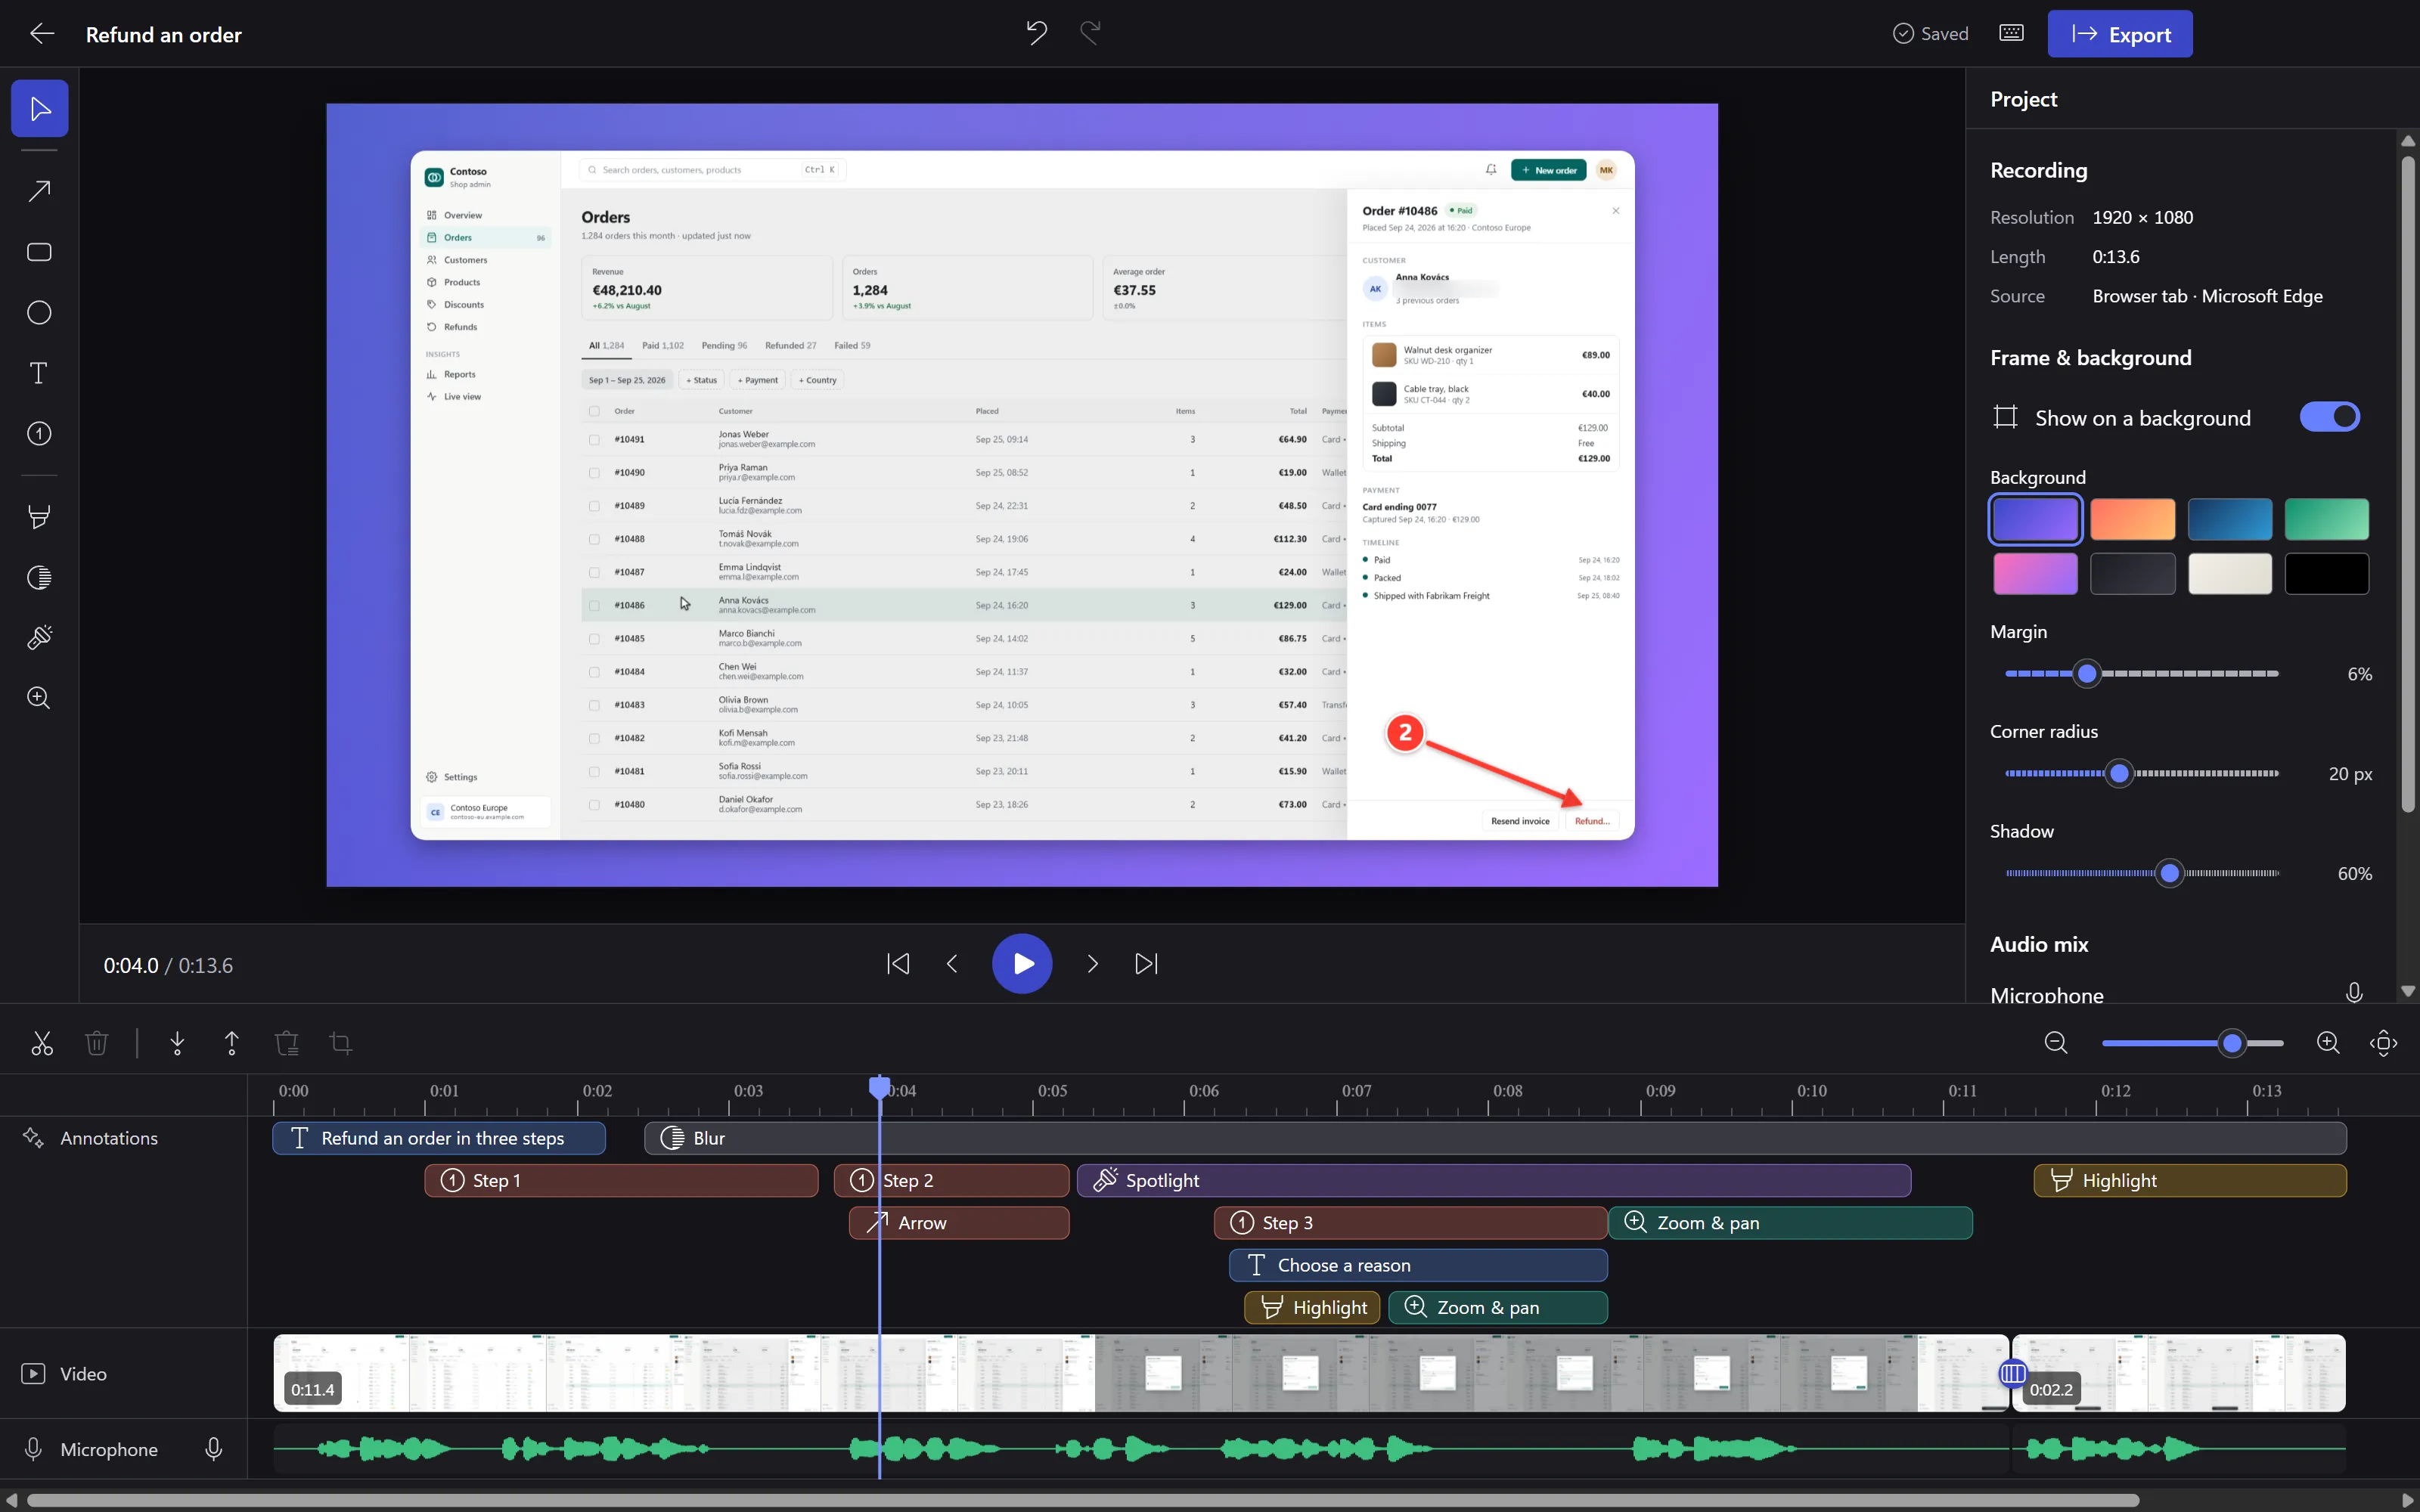Click the ripple delete icon

coord(287,1043)
